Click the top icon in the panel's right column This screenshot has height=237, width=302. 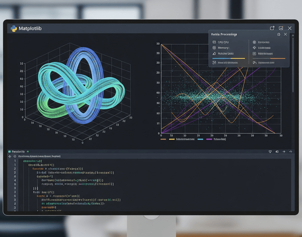pyautogui.click(x=254, y=42)
